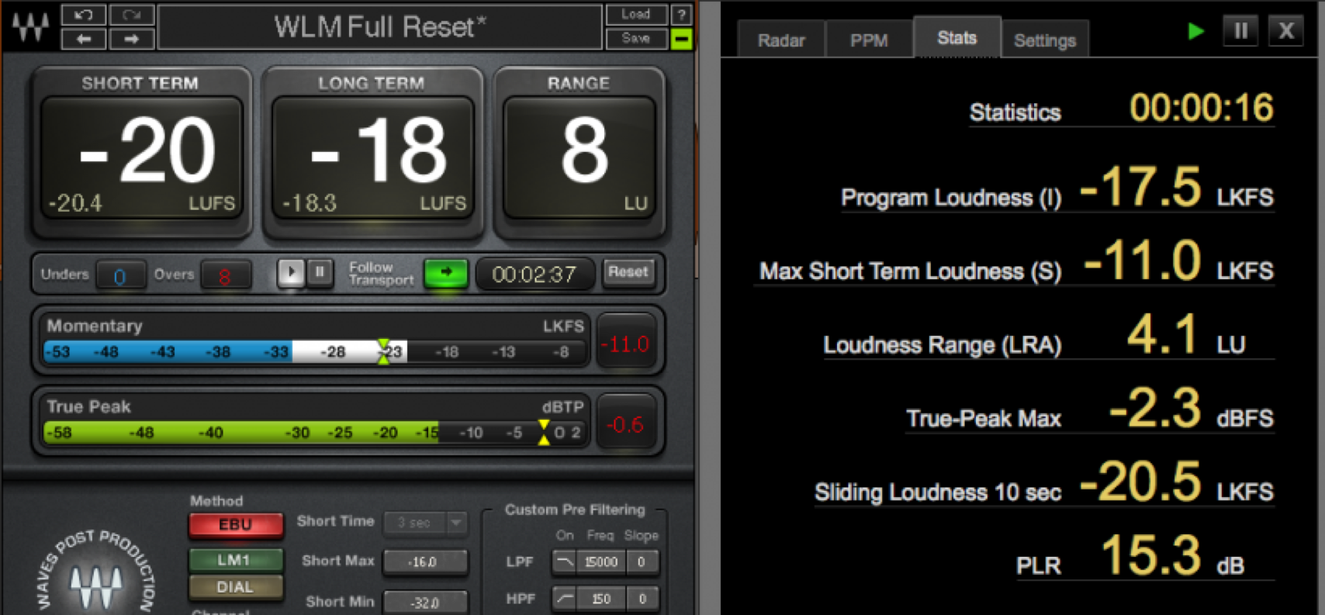The height and width of the screenshot is (615, 1325).
Task: Click the Program Loudness -17.5 value
Action: tap(1140, 187)
